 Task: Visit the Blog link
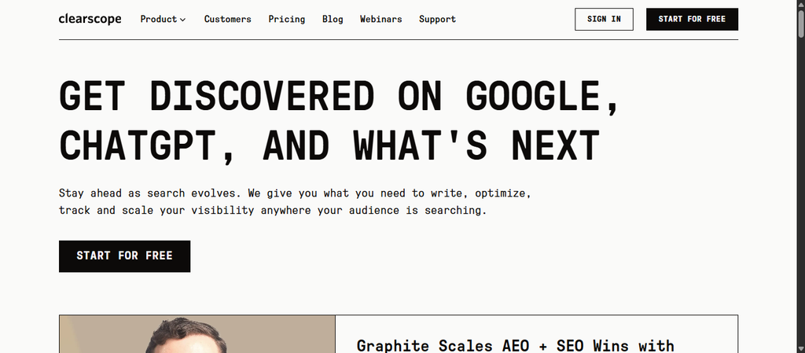333,19
